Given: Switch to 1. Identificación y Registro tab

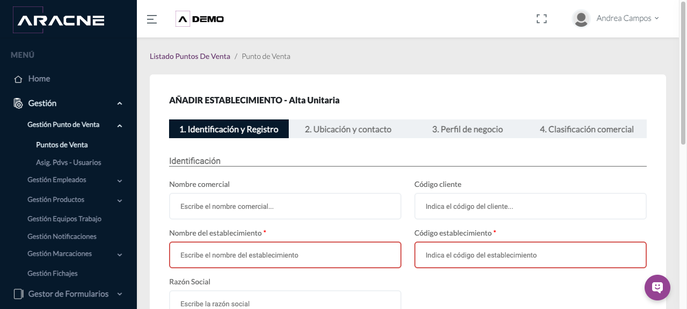Looking at the screenshot, I should (x=229, y=129).
